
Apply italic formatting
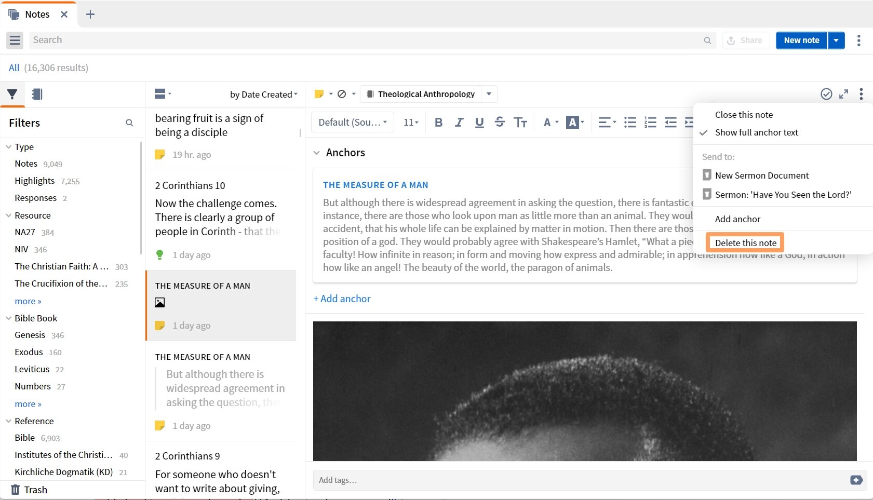point(459,123)
